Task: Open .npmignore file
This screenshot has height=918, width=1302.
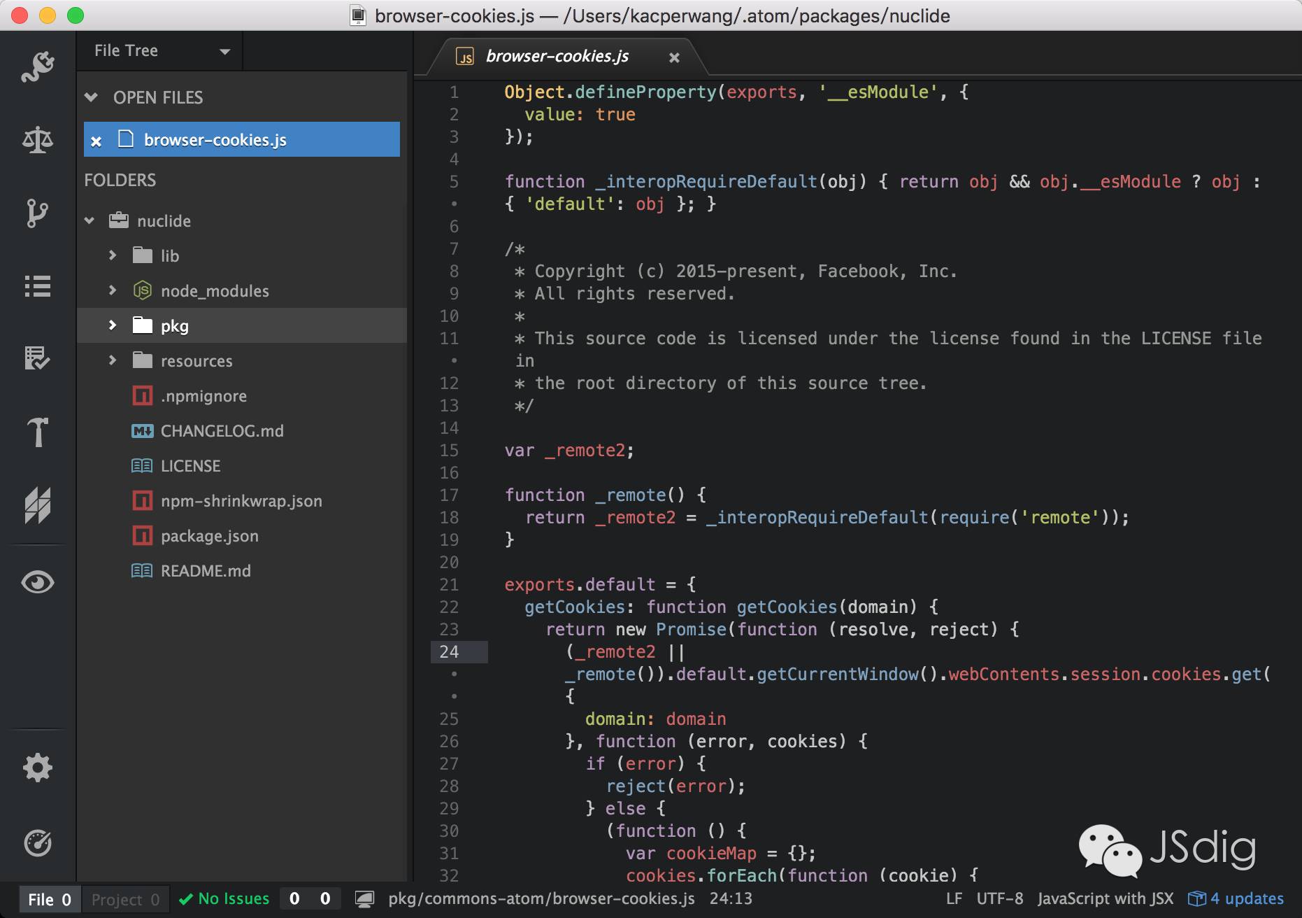Action: click(x=203, y=396)
